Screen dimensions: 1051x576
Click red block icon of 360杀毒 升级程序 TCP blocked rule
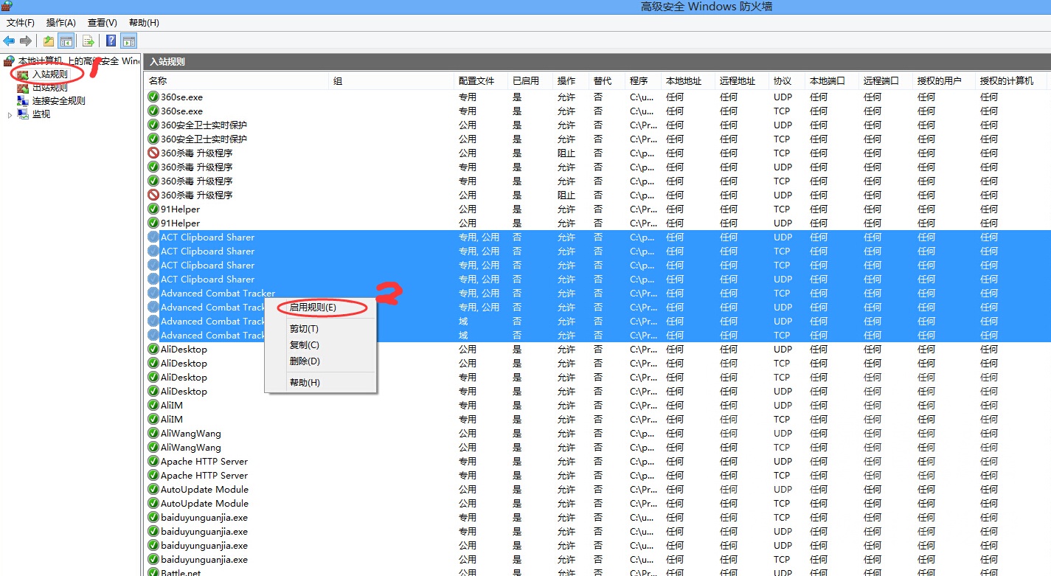[x=153, y=153]
